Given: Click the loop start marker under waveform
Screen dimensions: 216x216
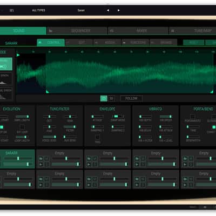Looking at the screenshot, I should tap(48, 92).
